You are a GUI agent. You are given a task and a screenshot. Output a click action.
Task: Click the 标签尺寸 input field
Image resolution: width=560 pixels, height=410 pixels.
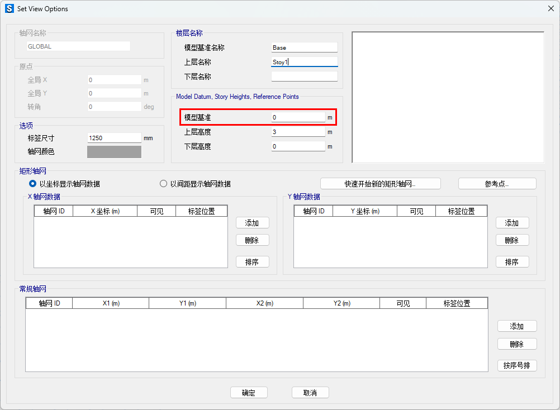(114, 138)
